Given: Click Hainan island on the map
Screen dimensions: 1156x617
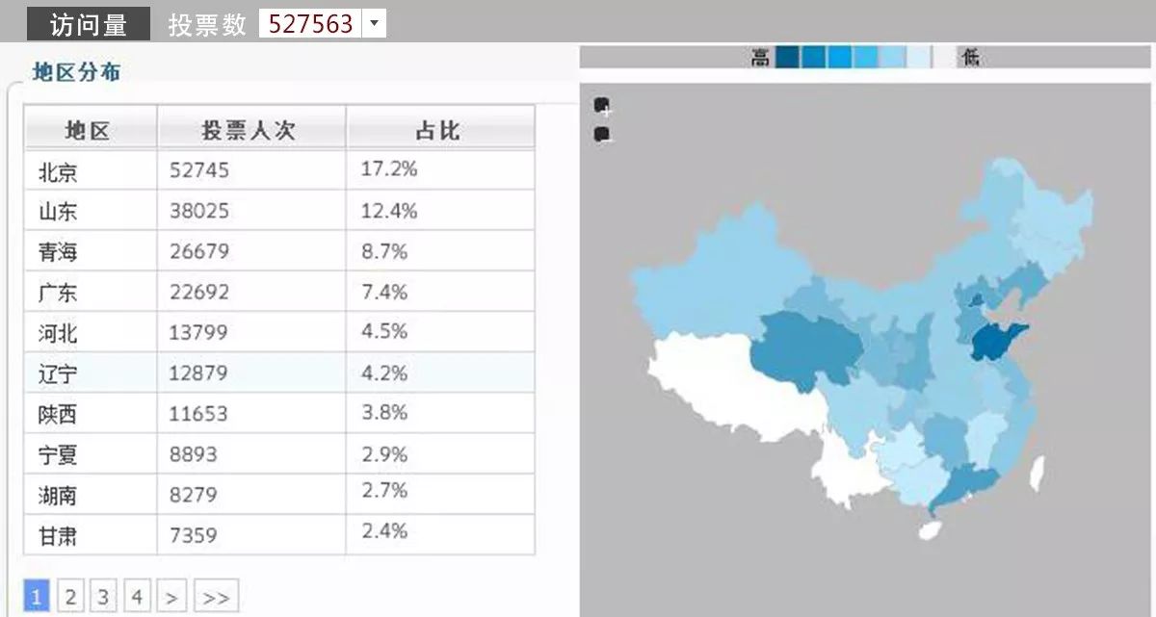Looking at the screenshot, I should point(930,529).
